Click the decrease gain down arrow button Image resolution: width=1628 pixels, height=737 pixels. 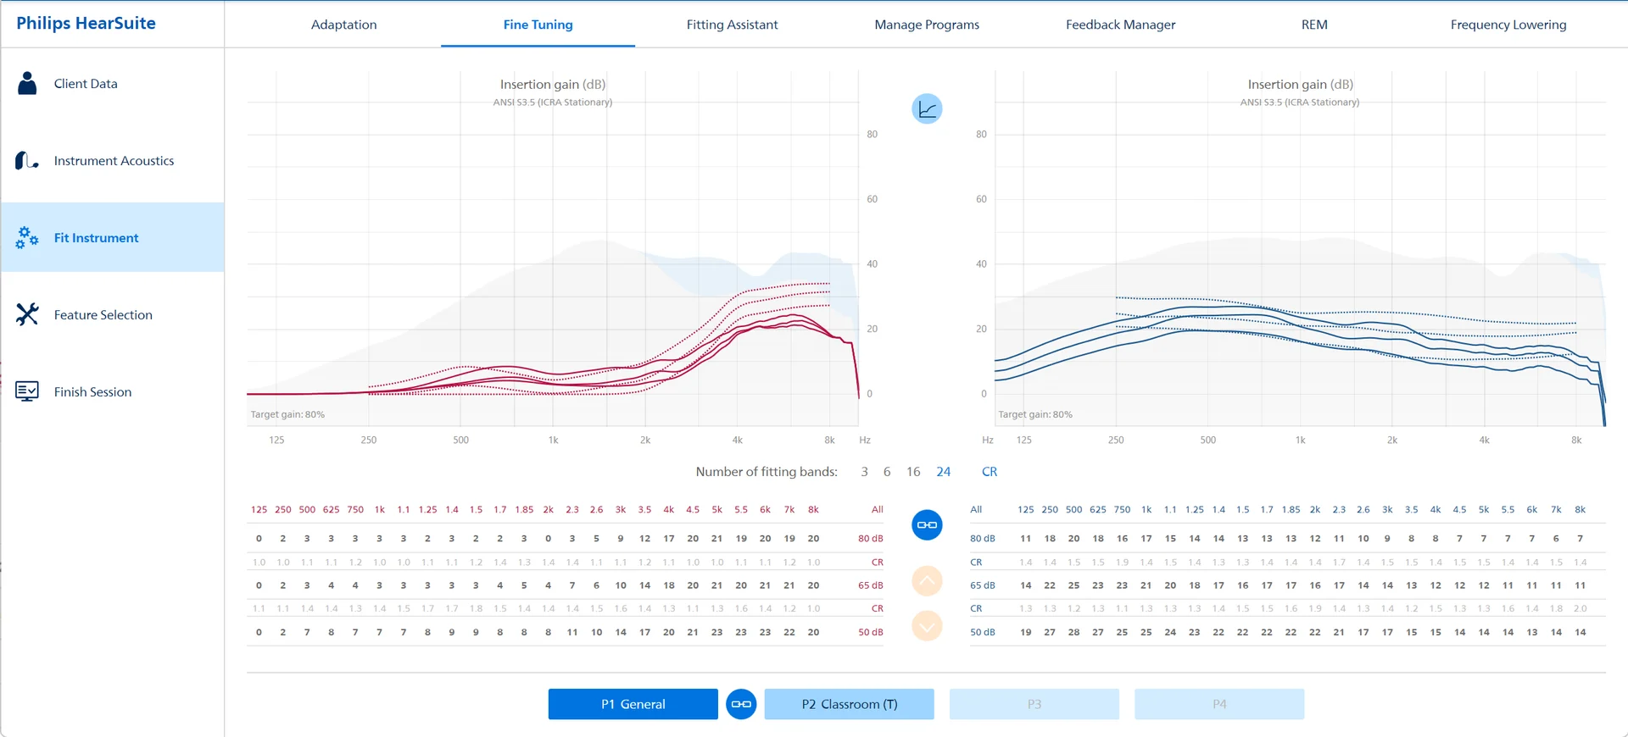click(x=927, y=626)
